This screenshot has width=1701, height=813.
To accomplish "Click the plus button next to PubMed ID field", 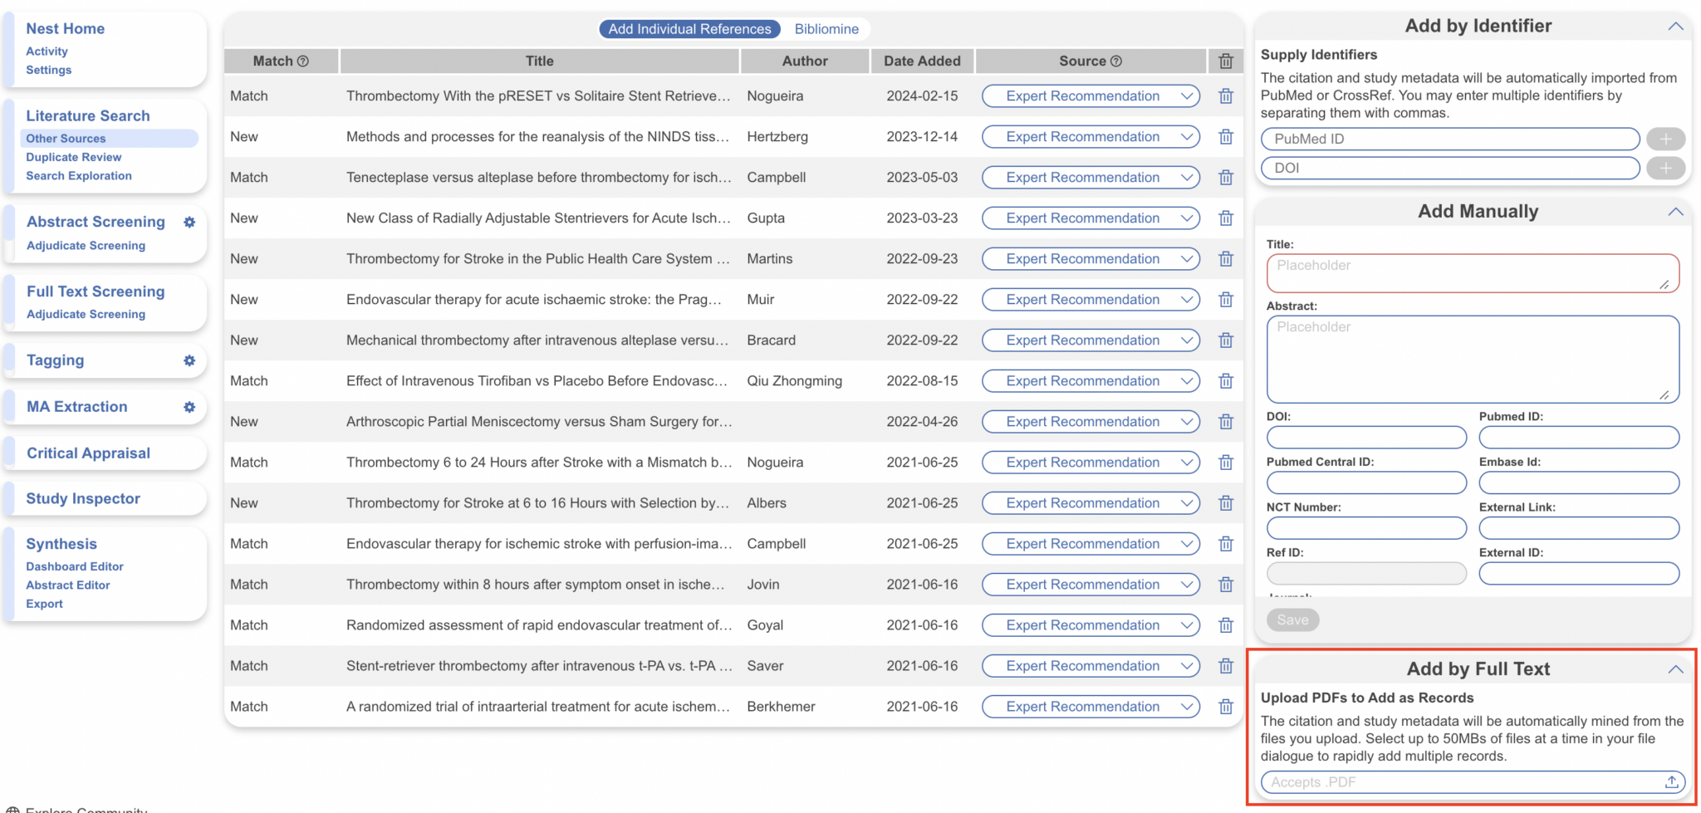I will (1665, 139).
